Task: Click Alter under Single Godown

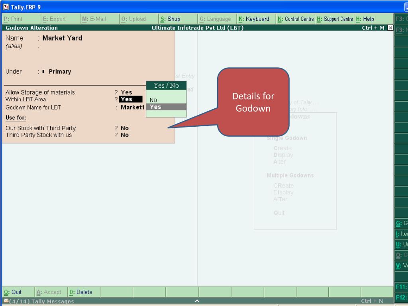Action: point(279,162)
